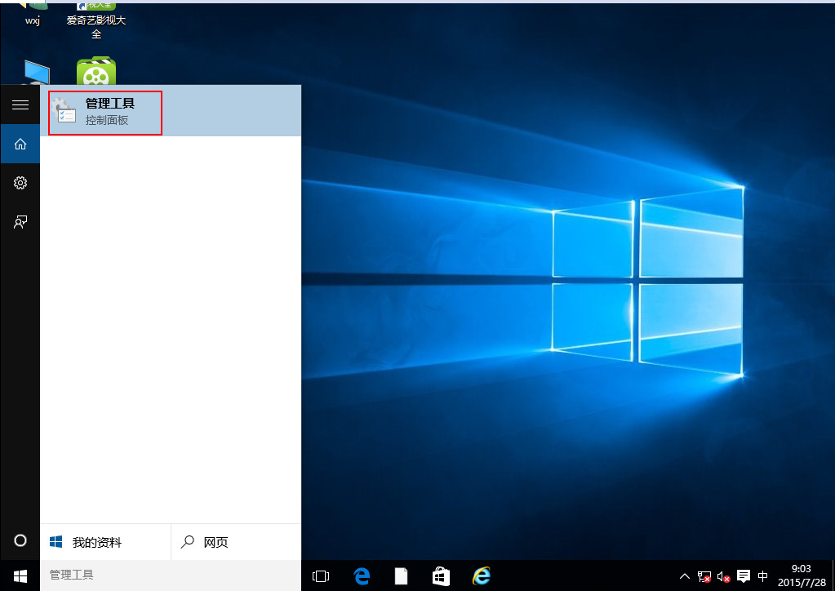Open the network status tray icon
The width and height of the screenshot is (835, 591).
(x=704, y=576)
